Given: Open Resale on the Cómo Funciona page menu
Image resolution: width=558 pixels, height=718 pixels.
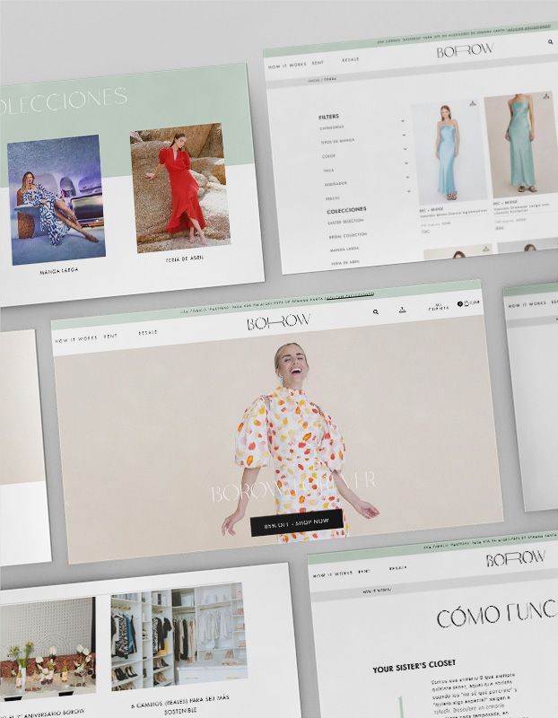Looking at the screenshot, I should tap(397, 568).
